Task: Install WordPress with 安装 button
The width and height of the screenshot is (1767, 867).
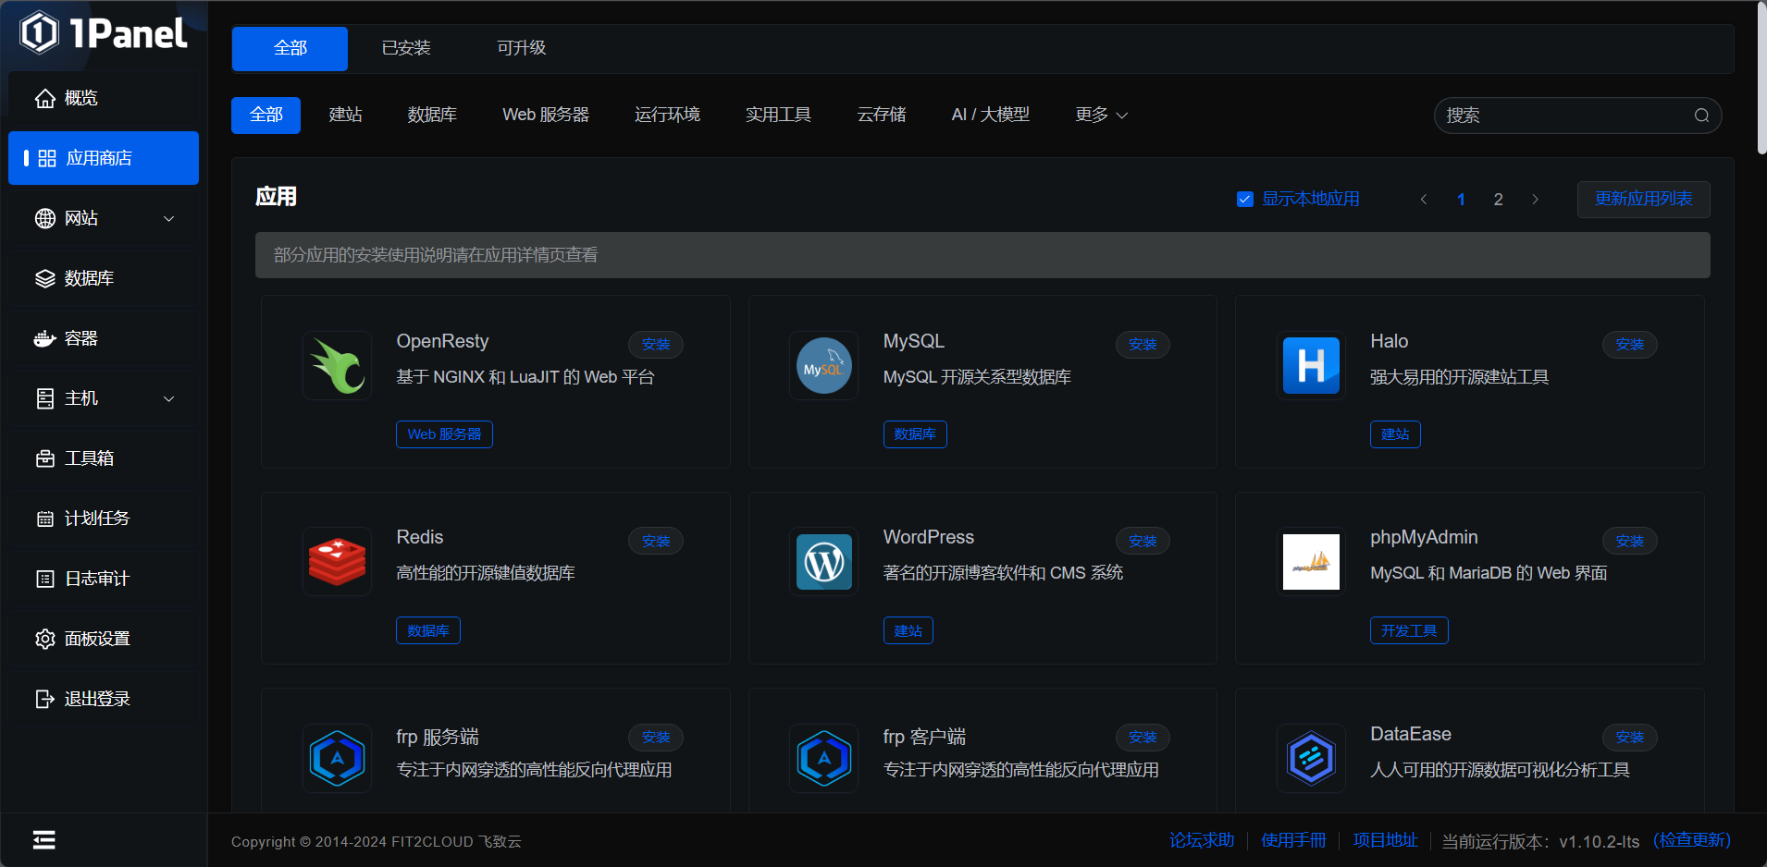Action: 1143,541
